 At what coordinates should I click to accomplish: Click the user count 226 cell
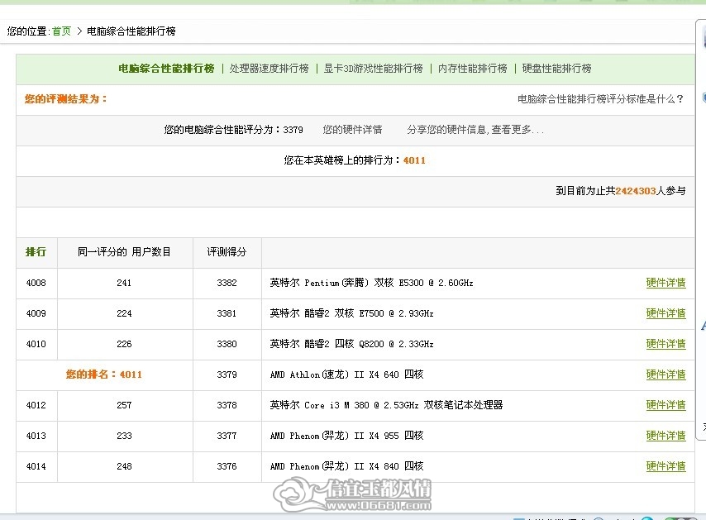tap(124, 344)
